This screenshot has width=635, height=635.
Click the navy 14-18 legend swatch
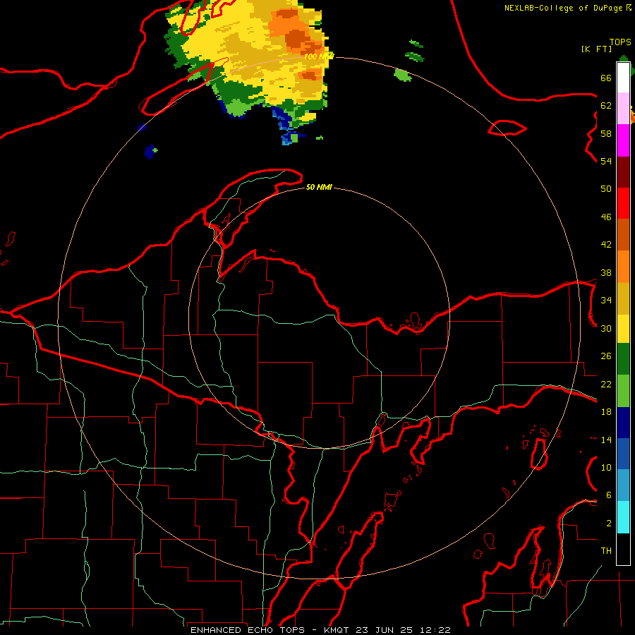pyautogui.click(x=623, y=423)
